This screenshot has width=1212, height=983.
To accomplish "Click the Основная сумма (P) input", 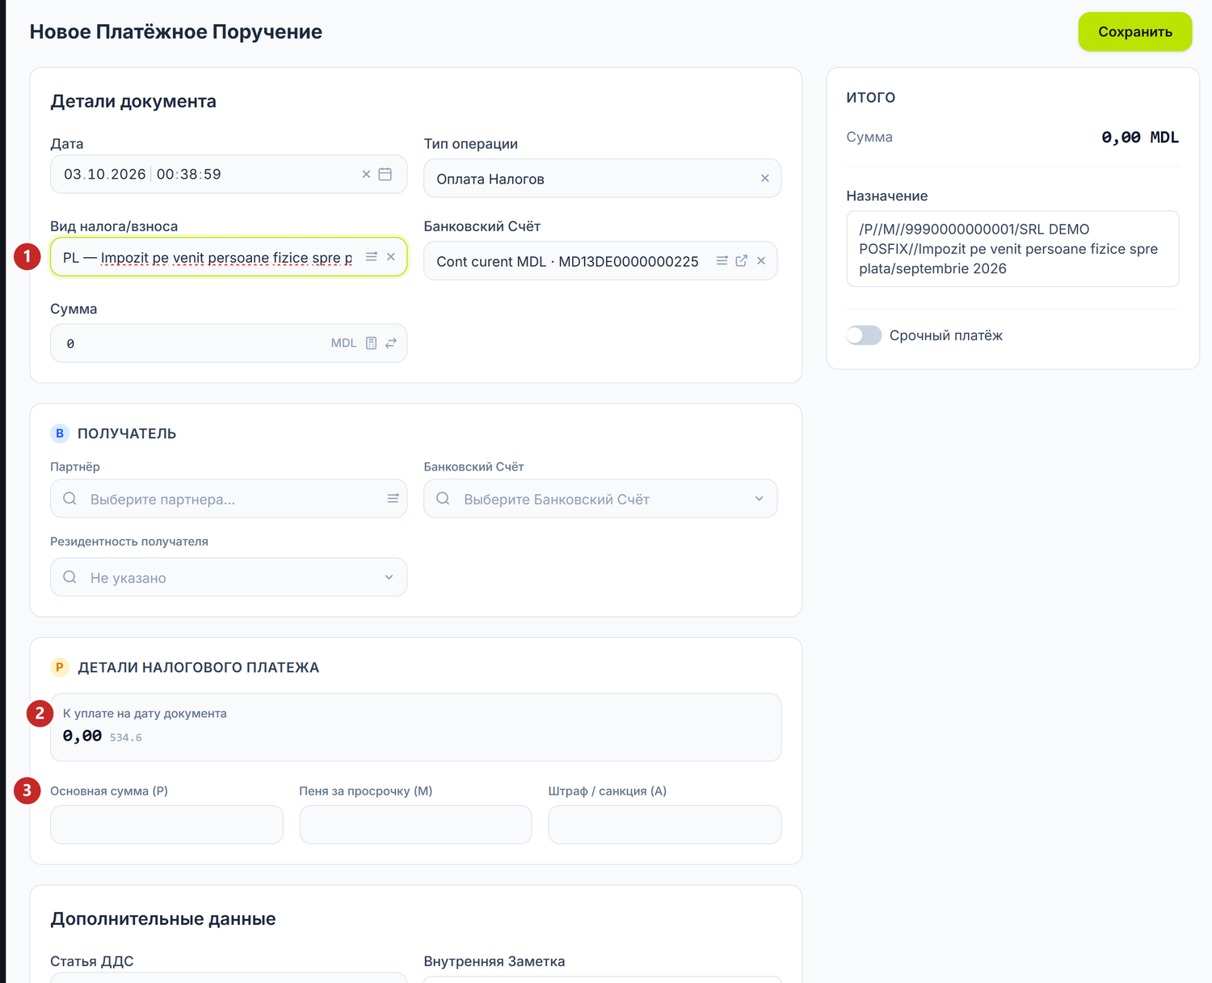I will click(166, 825).
